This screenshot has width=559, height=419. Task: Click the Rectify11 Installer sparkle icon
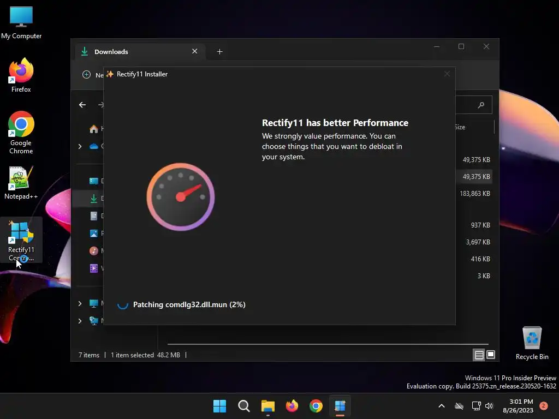click(110, 74)
